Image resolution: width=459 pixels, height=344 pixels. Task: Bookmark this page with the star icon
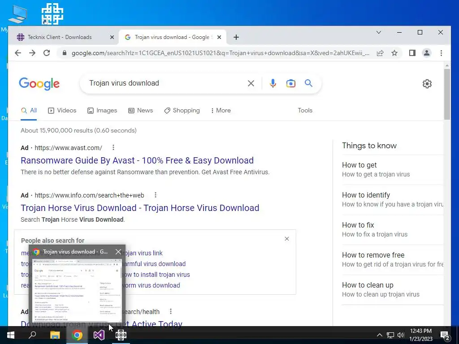click(x=394, y=53)
